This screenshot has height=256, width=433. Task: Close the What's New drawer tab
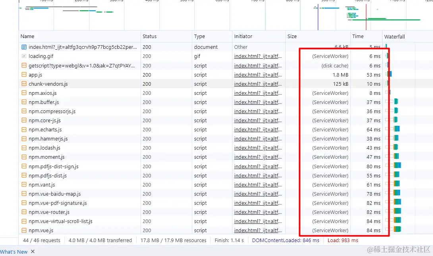point(33,252)
